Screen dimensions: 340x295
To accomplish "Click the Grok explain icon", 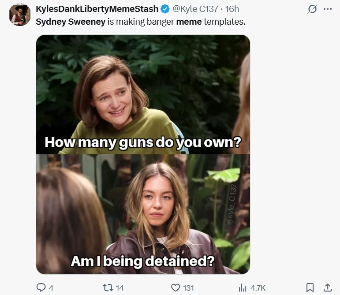I will coord(312,9).
